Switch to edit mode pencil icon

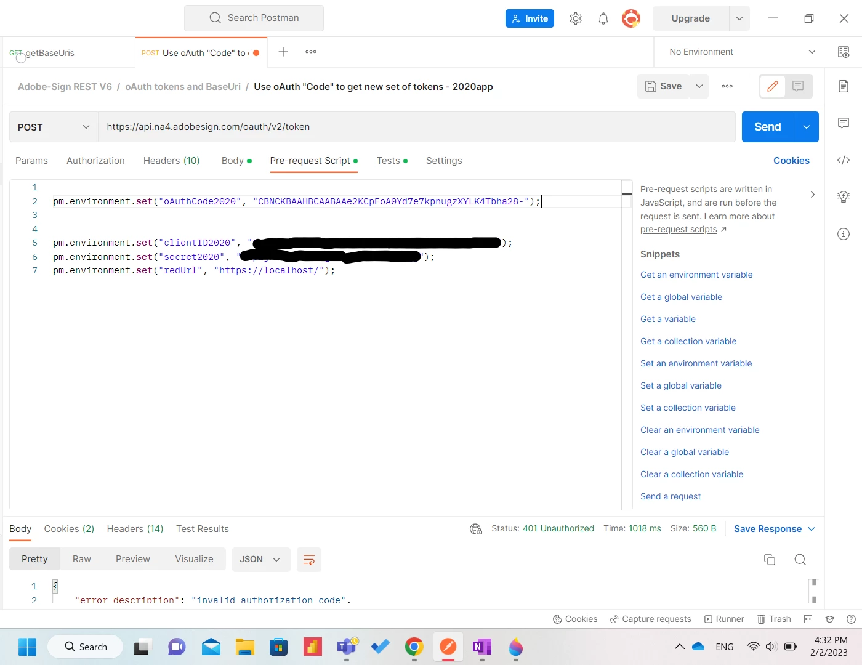pos(773,86)
